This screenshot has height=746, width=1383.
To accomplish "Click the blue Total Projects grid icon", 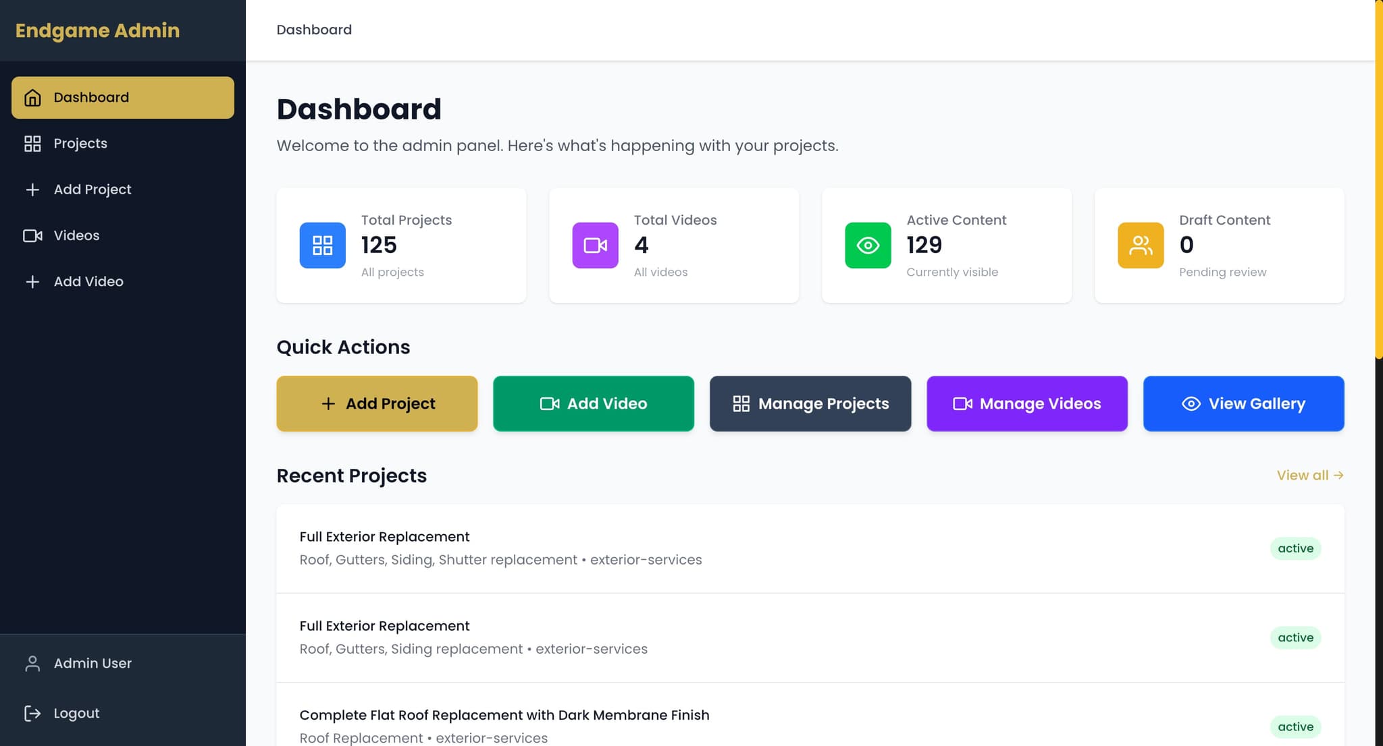I will 322,246.
